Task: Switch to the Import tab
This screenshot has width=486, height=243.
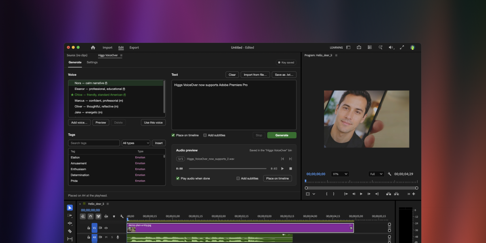Action: (107, 47)
